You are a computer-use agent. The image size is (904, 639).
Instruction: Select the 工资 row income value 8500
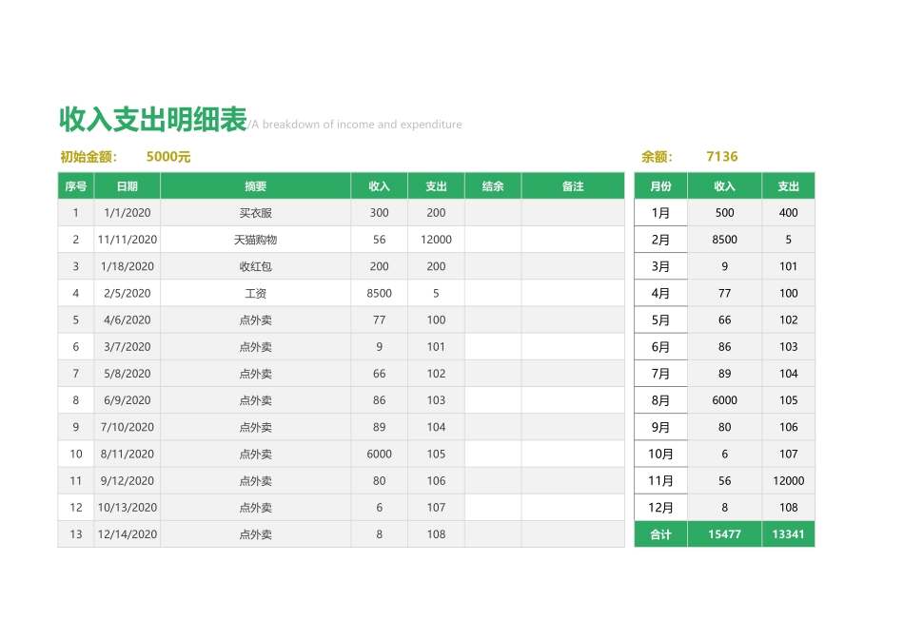click(379, 293)
